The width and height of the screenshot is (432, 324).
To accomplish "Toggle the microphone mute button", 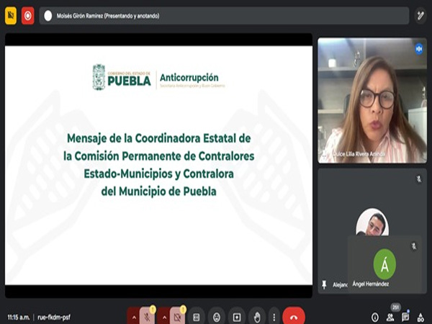I will tap(147, 316).
